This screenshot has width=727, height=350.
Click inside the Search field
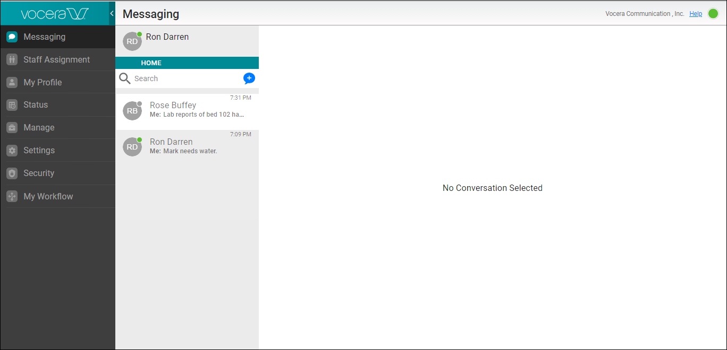pyautogui.click(x=159, y=78)
